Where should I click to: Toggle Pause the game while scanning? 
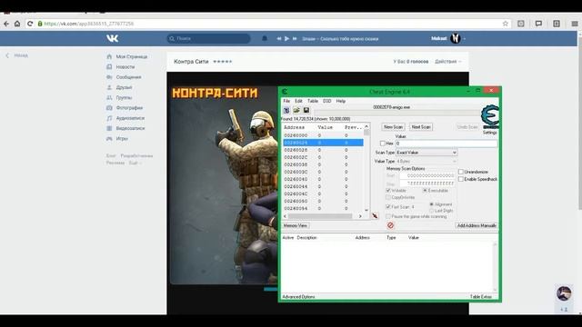pos(388,216)
